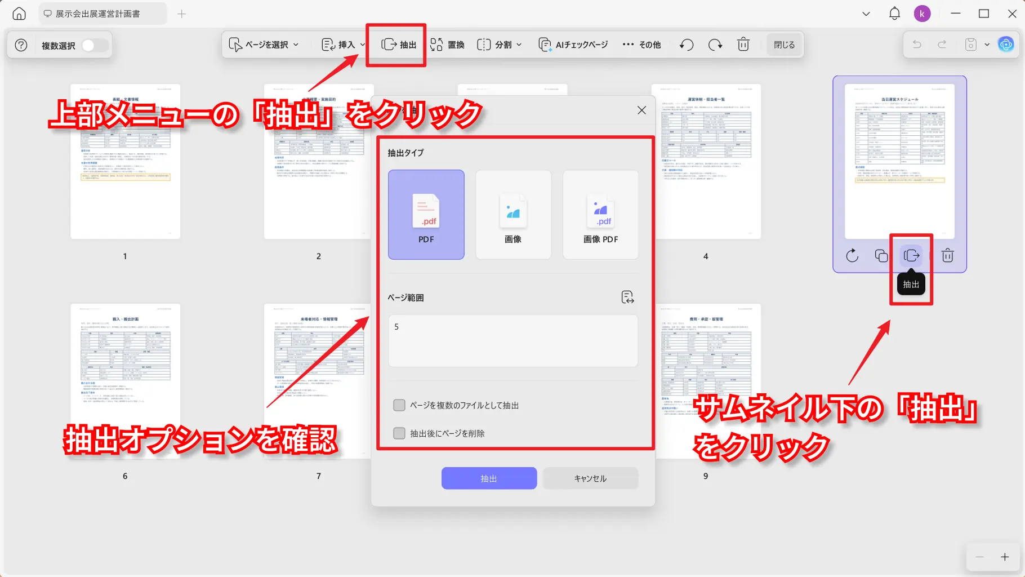Select 画像 PDF extraction type

pyautogui.click(x=600, y=215)
